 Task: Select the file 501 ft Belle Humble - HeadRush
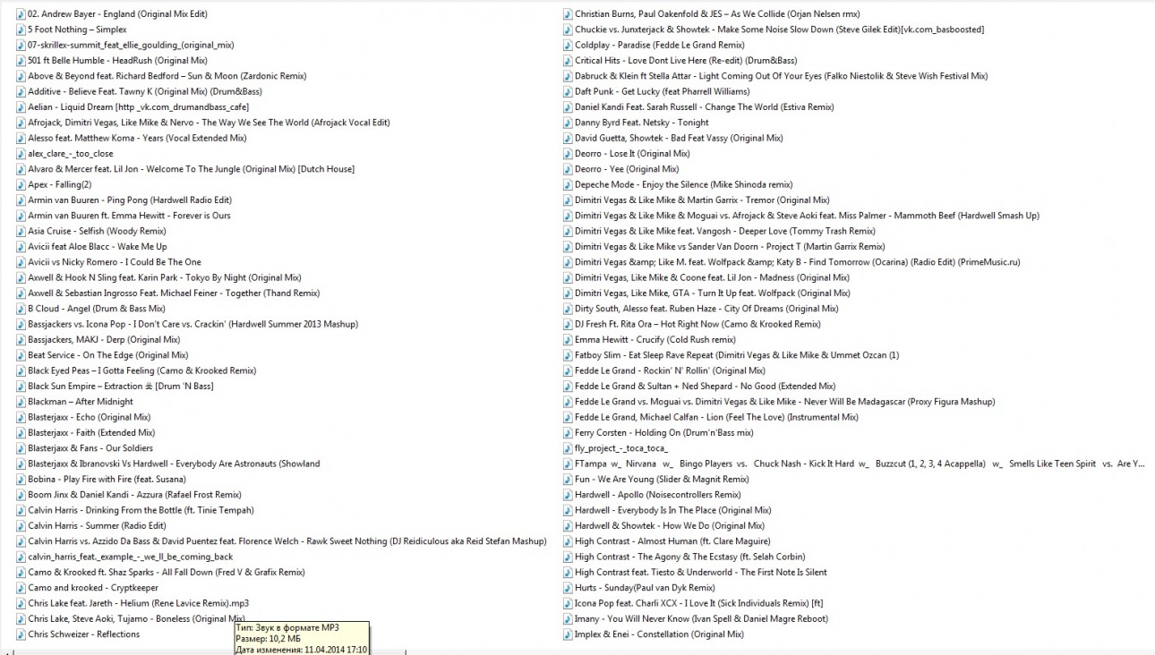click(x=117, y=61)
